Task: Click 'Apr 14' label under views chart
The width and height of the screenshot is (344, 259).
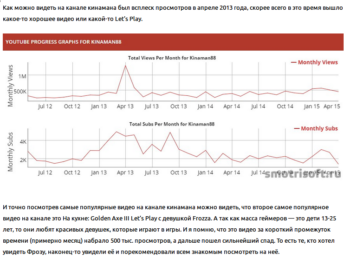Action: click(232, 106)
